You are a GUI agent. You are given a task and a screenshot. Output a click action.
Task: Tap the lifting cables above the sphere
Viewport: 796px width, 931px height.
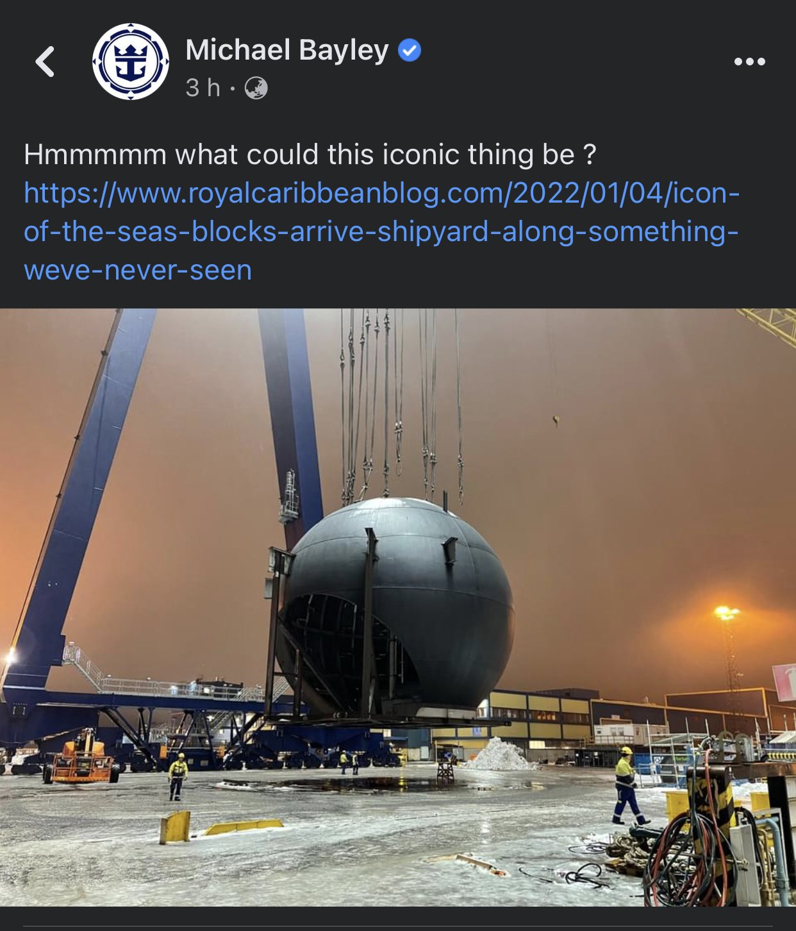coord(402,404)
